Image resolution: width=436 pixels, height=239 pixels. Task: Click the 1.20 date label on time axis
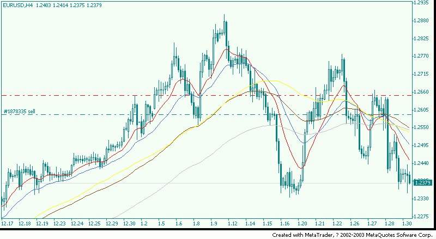(x=302, y=223)
